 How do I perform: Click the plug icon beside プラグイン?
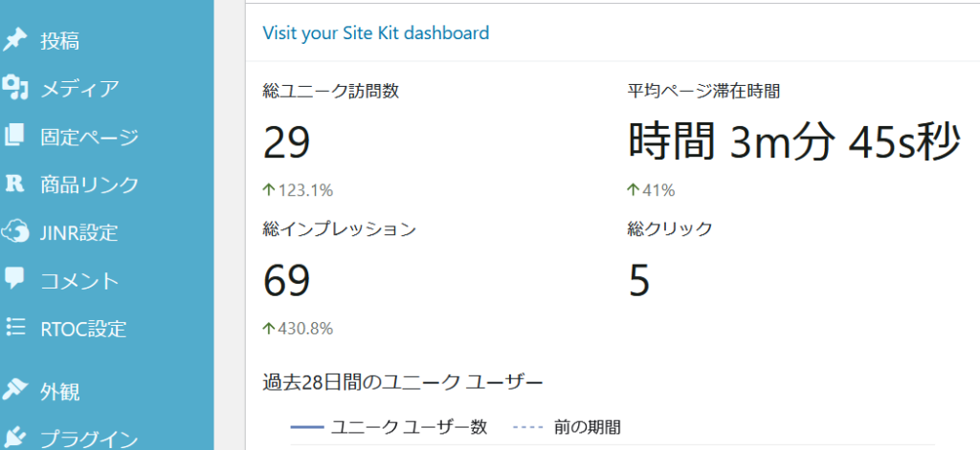(x=14, y=438)
